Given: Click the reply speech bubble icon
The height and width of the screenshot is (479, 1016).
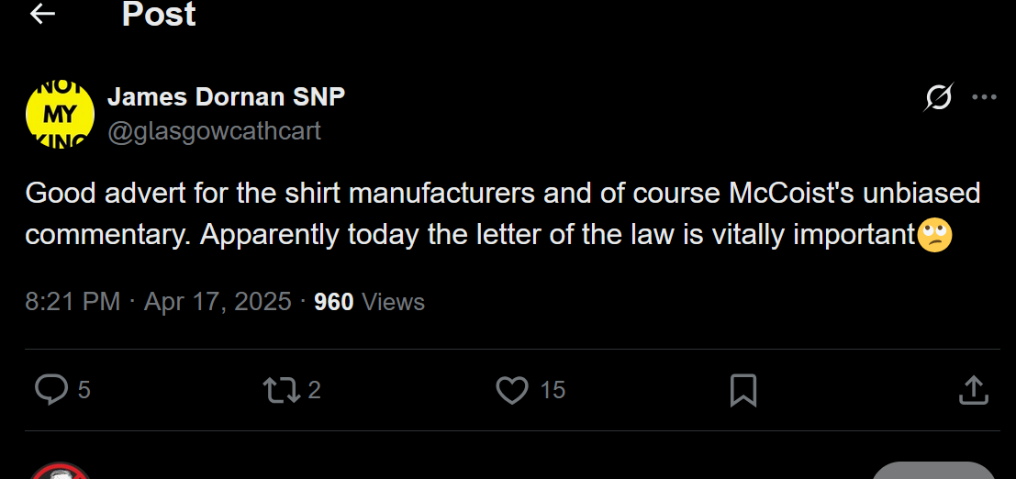Looking at the screenshot, I should pos(50,390).
